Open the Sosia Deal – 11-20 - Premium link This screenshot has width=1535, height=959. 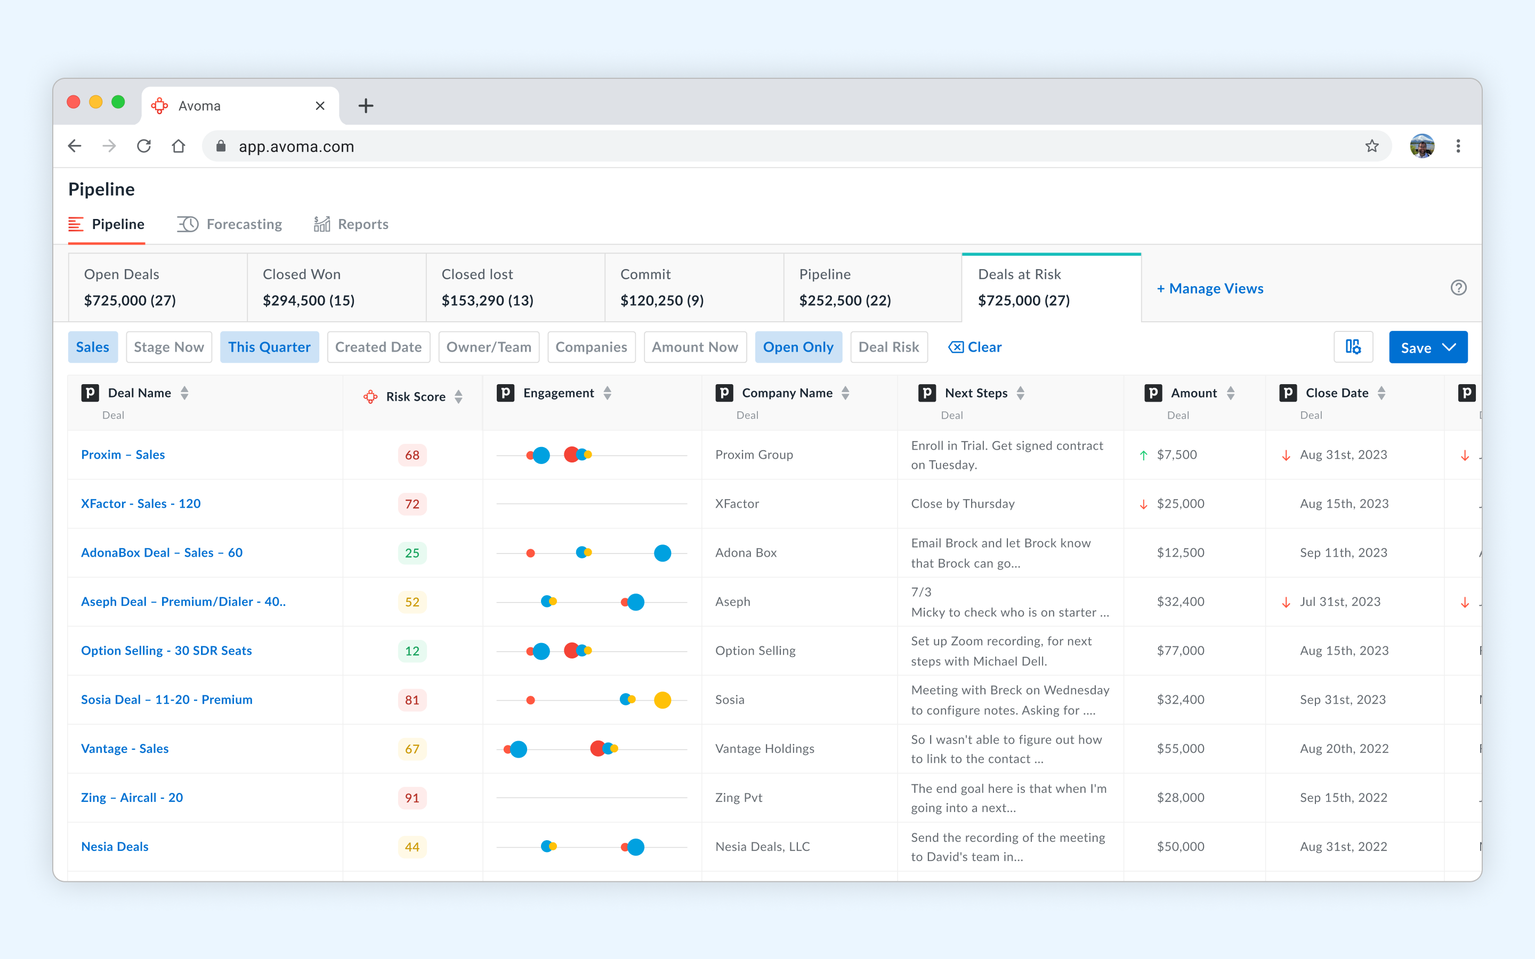[x=167, y=700]
